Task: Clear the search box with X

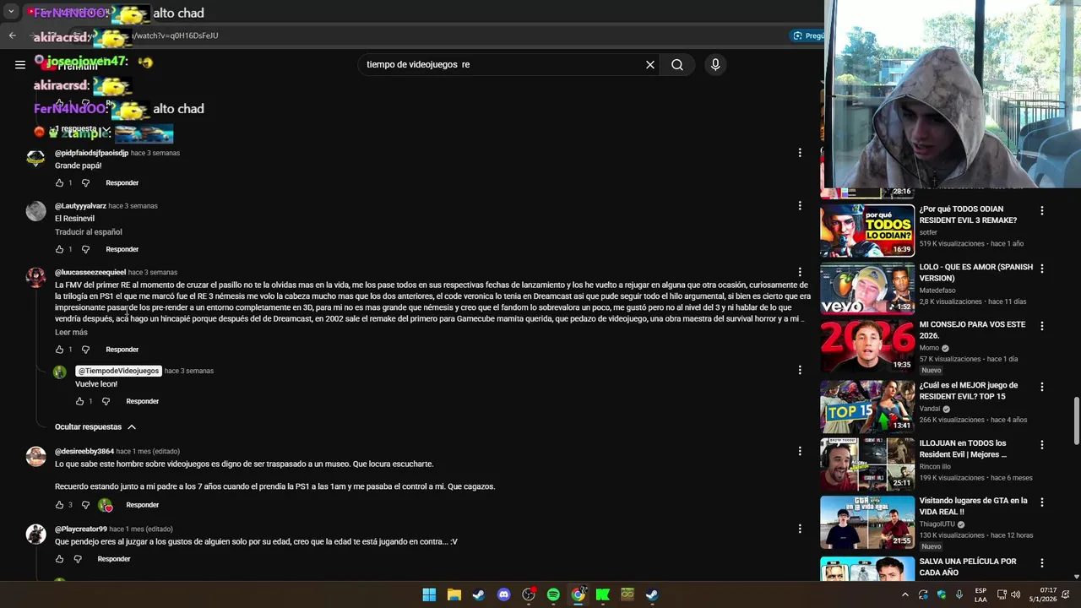Action: (650, 65)
